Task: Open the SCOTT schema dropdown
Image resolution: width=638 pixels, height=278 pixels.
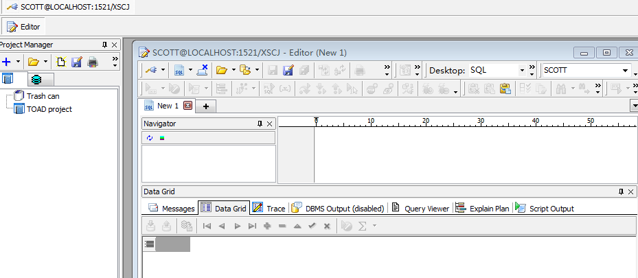Action: 626,70
